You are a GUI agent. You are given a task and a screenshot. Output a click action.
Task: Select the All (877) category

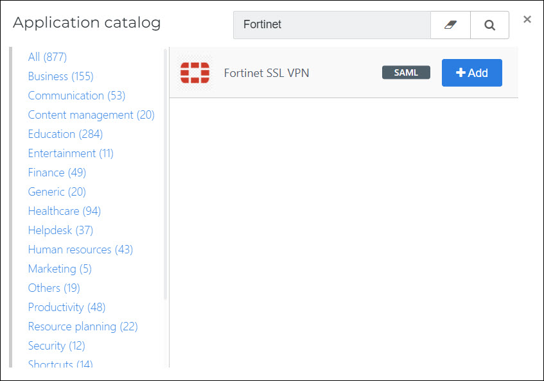(x=48, y=57)
